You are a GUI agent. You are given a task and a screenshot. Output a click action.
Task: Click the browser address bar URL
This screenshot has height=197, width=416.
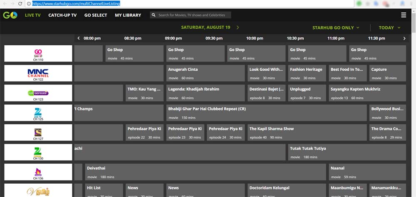point(76,4)
